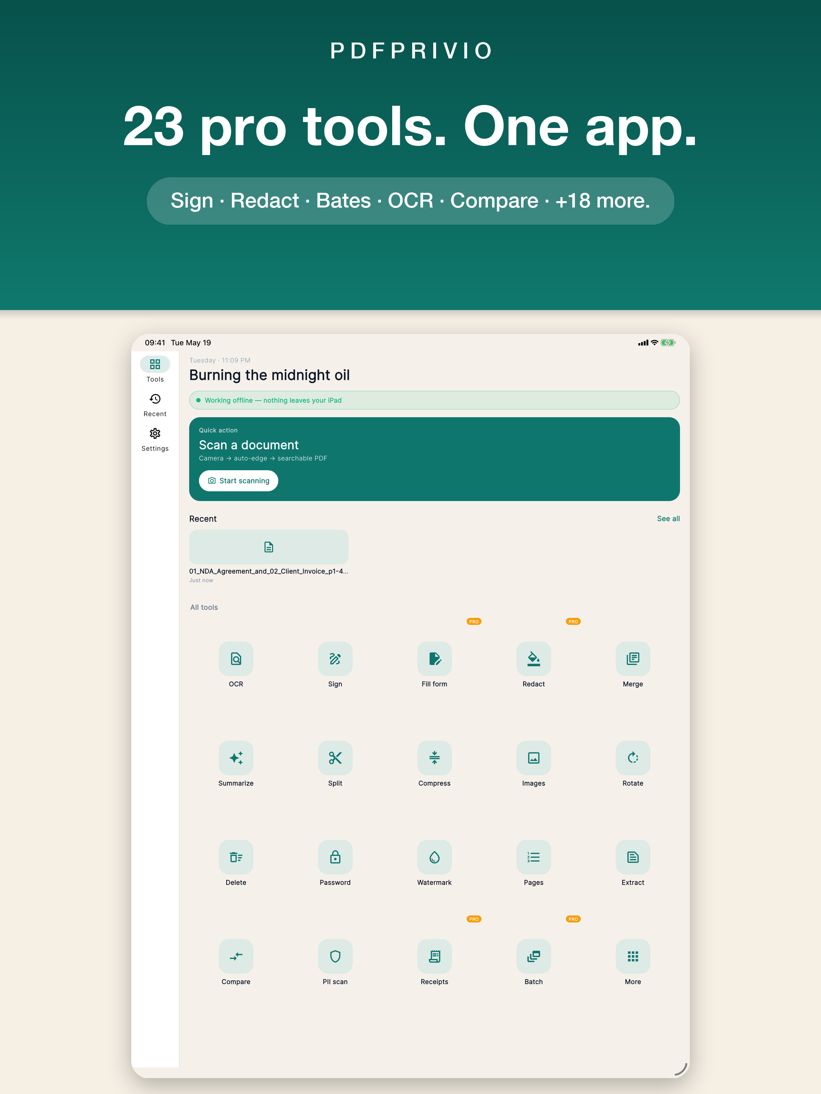Select the Password tool
The image size is (821, 1094).
click(x=335, y=857)
